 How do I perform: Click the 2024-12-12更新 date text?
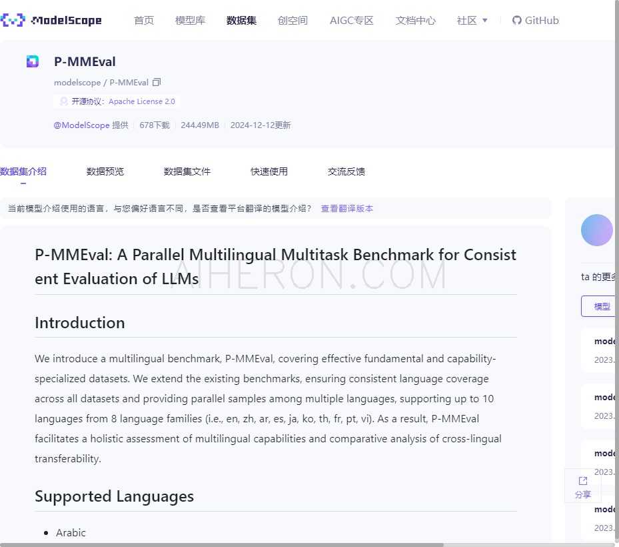pyautogui.click(x=261, y=125)
